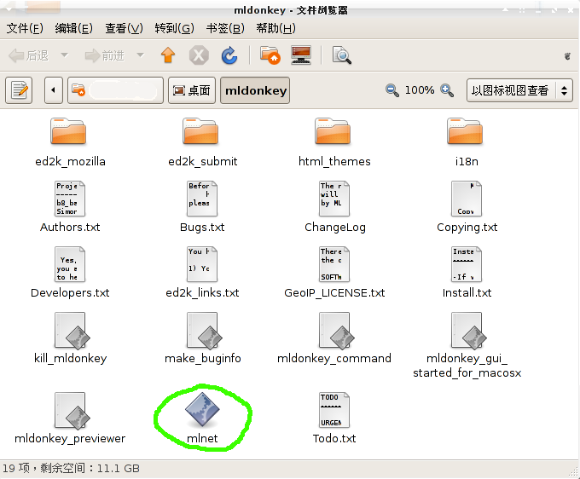The width and height of the screenshot is (580, 479).
Task: Select the Developers.txt file
Action: pos(70,273)
